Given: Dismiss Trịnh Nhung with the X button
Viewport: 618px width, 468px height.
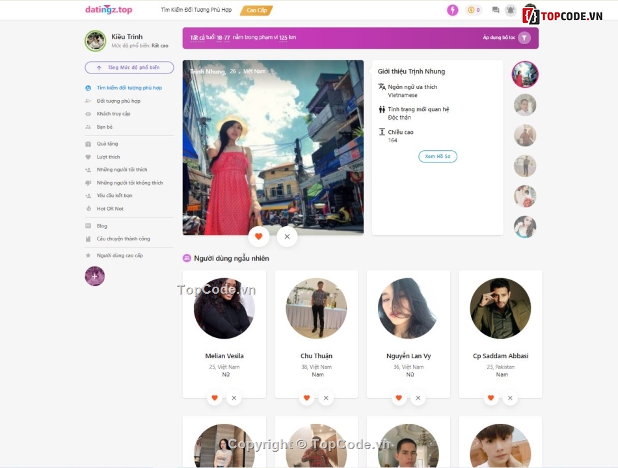Looking at the screenshot, I should pos(287,237).
